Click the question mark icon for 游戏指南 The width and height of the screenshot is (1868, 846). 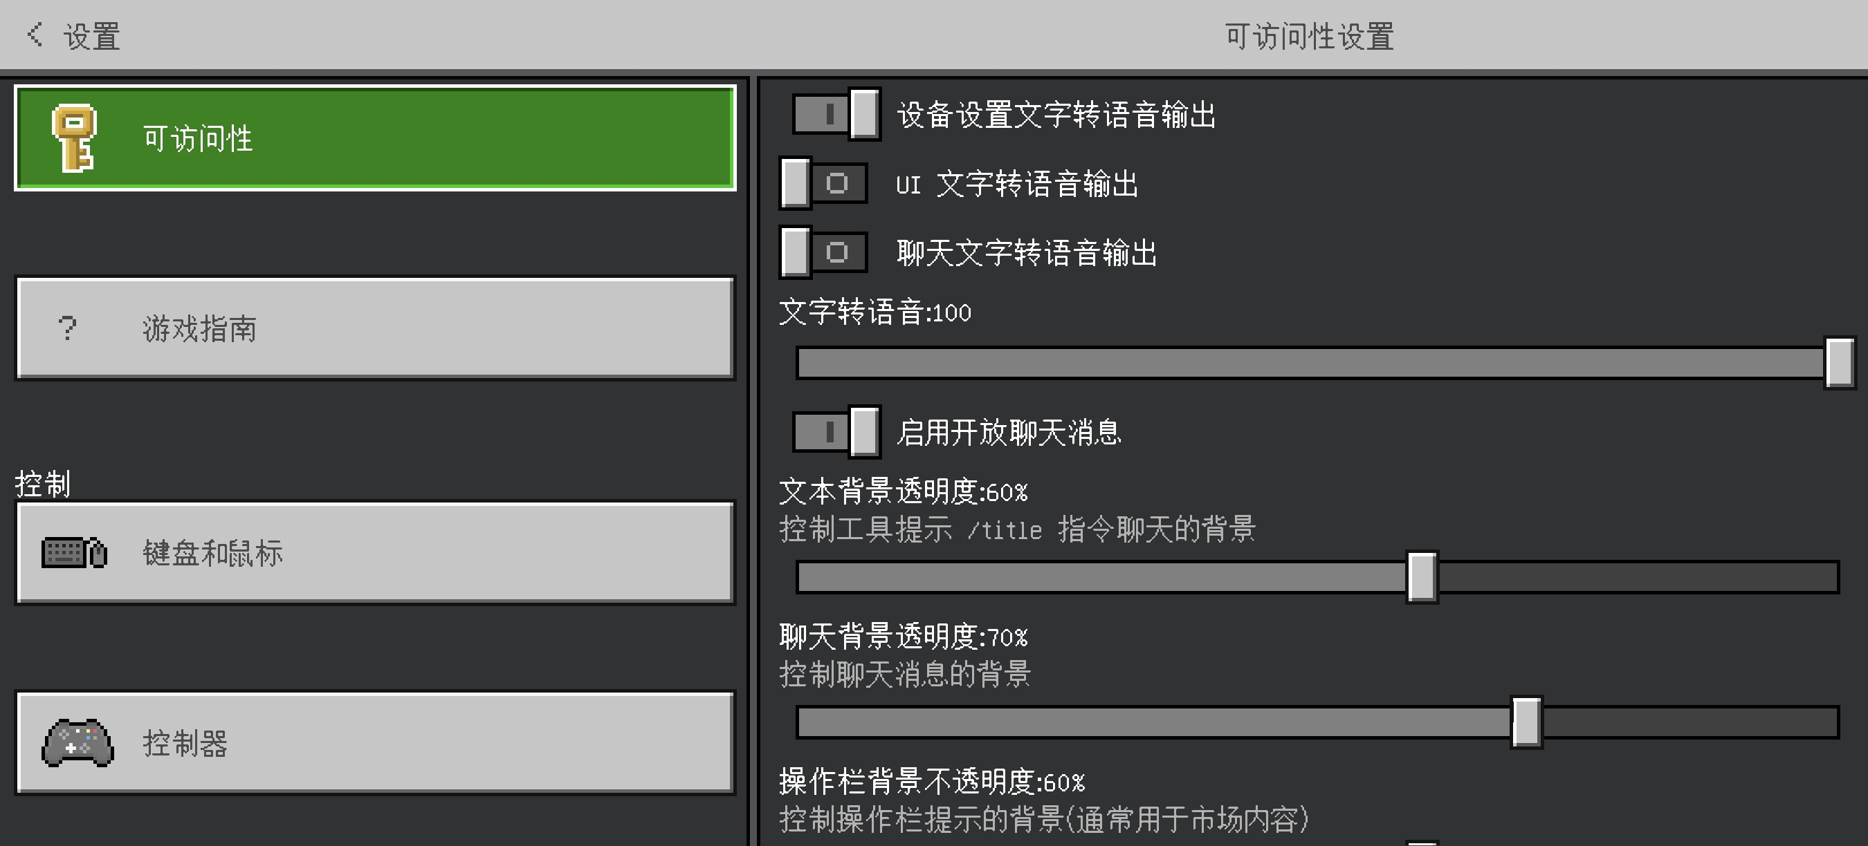(x=67, y=328)
